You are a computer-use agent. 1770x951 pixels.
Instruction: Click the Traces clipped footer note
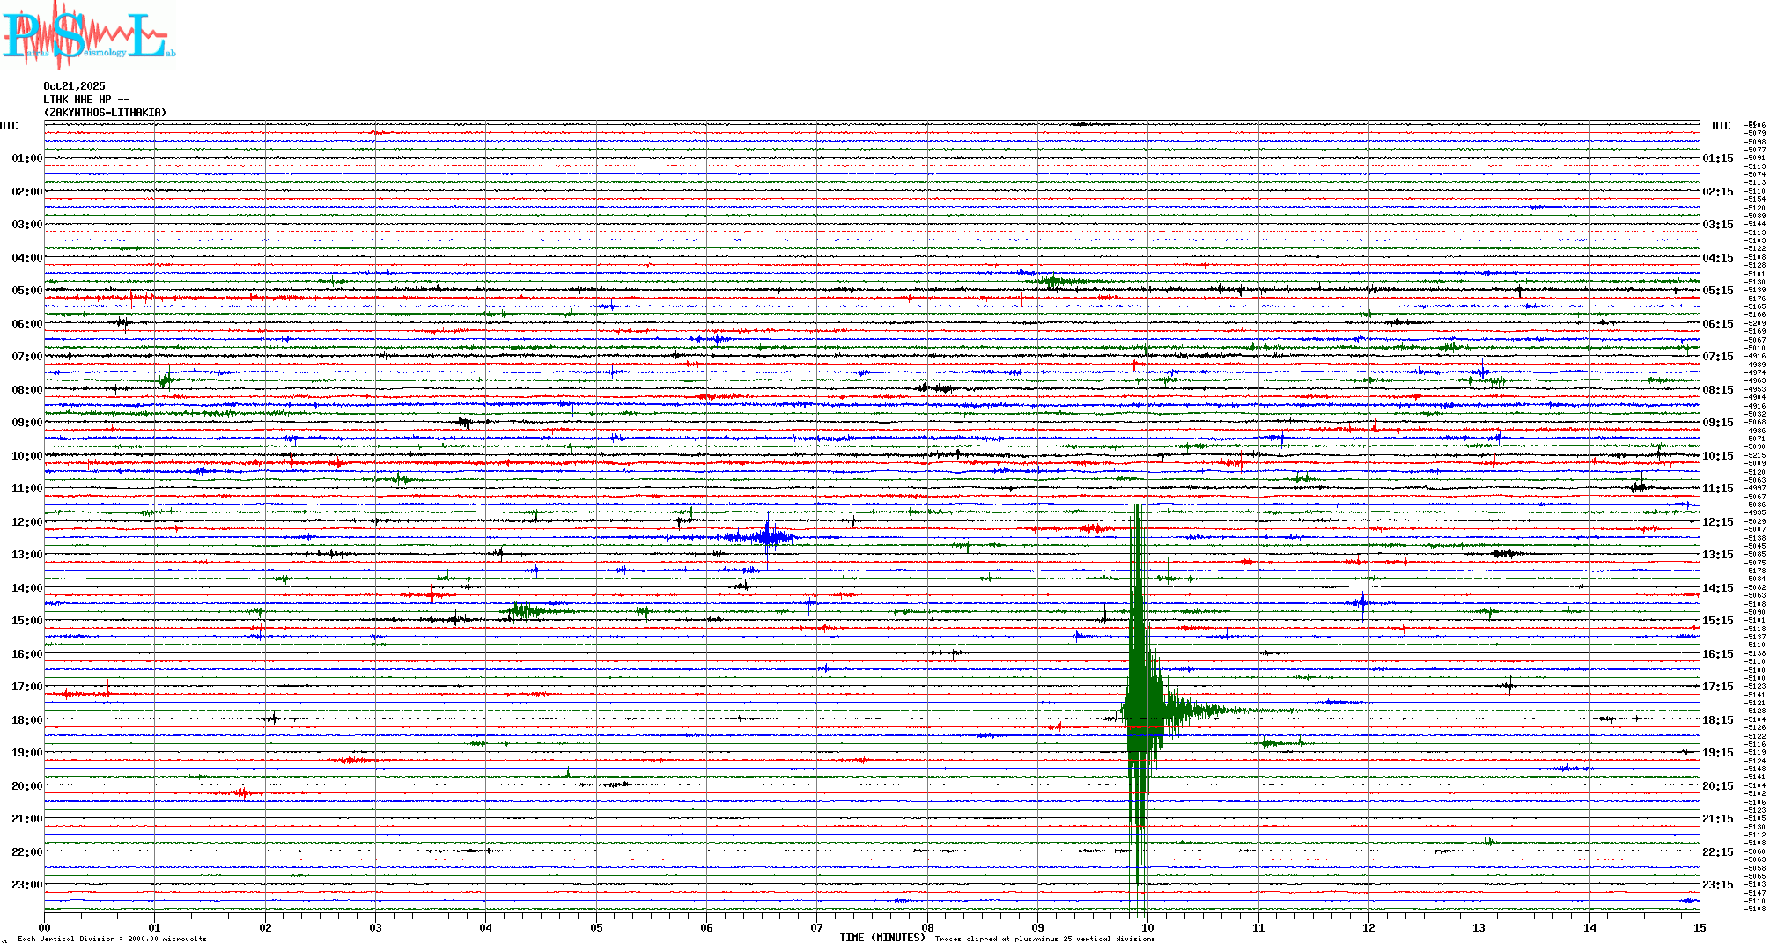(x=1044, y=939)
